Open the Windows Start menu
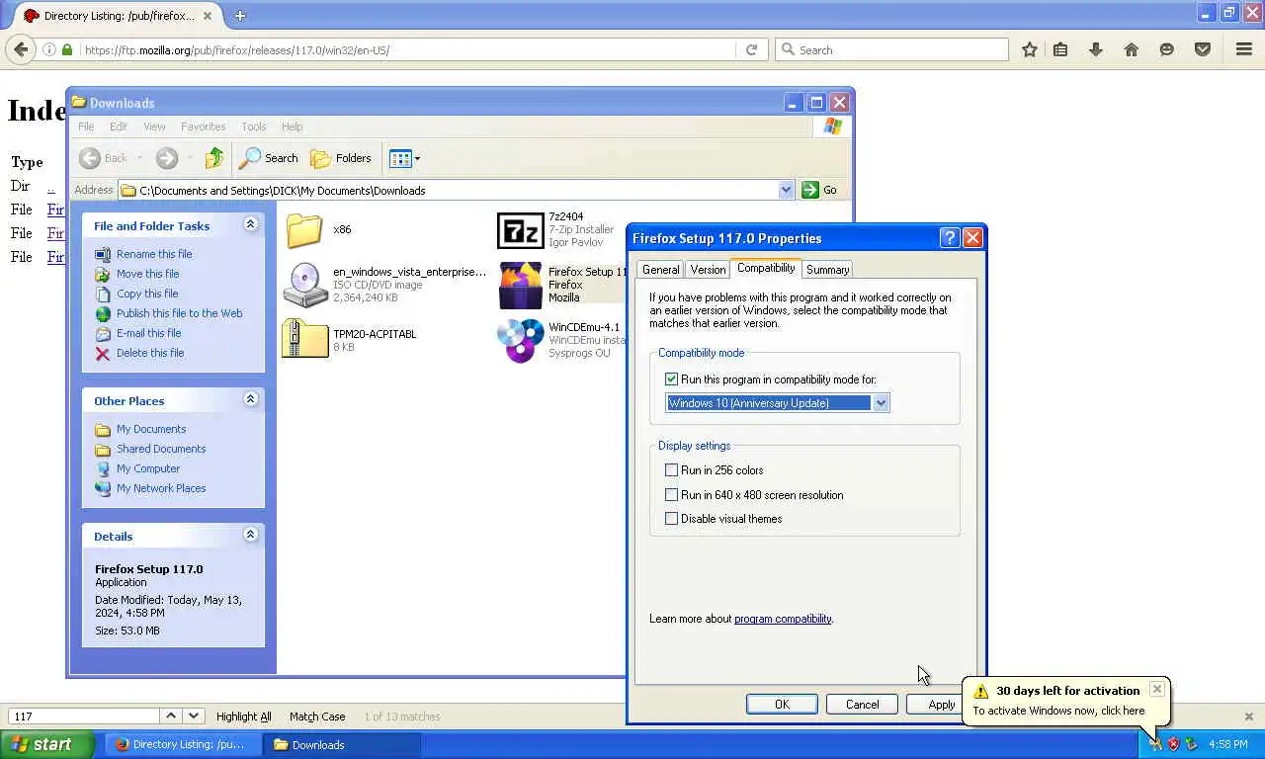The image size is (1265, 759). click(x=46, y=744)
